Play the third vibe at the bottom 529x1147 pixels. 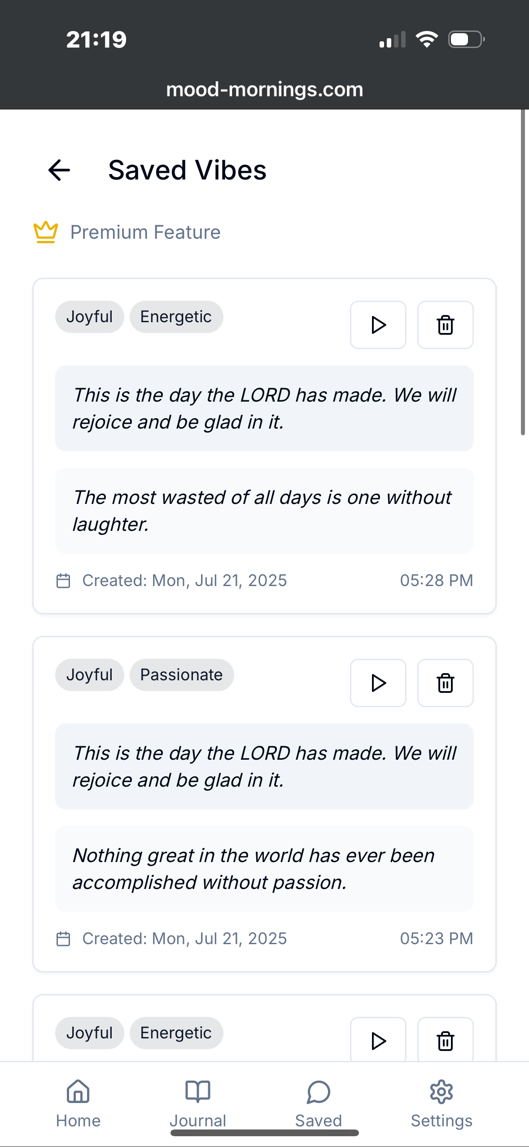378,1040
